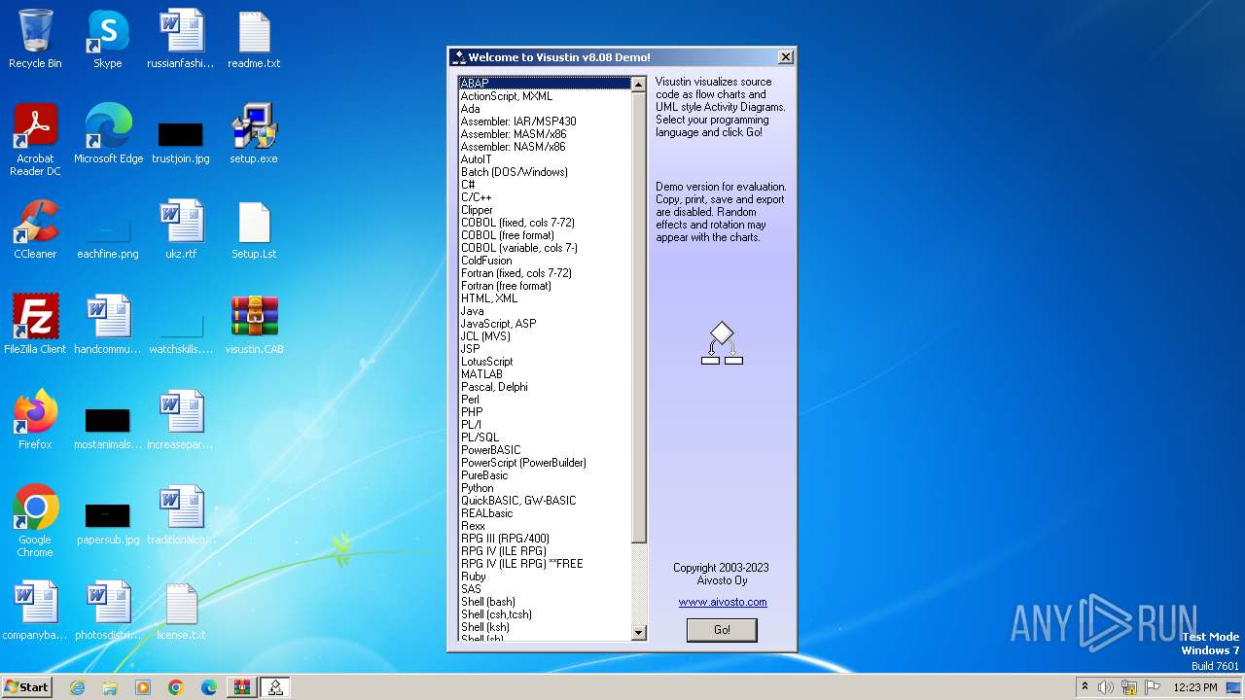The image size is (1245, 700).
Task: Select the setup.exe installer icon
Action: click(254, 134)
